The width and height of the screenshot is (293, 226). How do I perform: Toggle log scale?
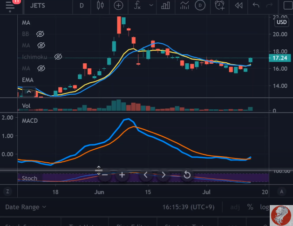click(265, 207)
